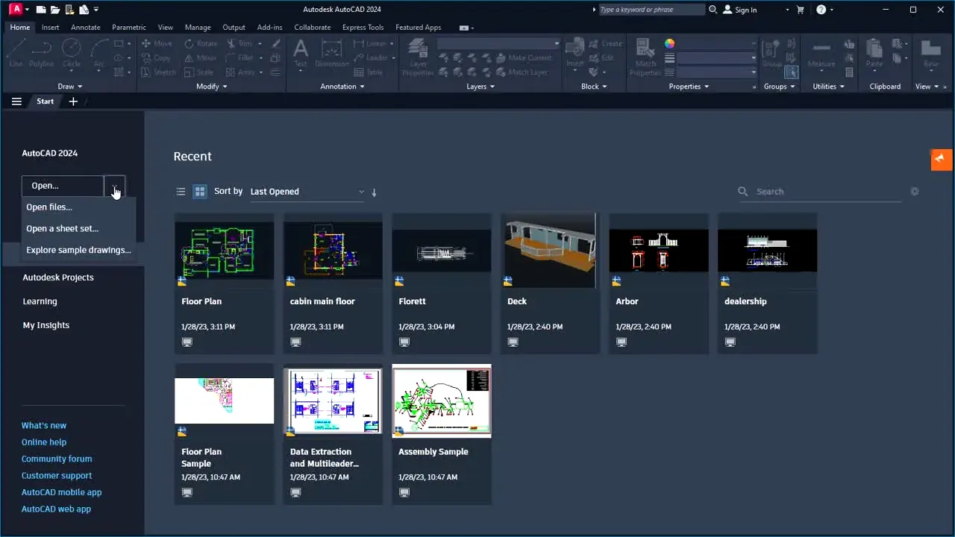Screen dimensions: 955x537
Task: Open Explore sample drawings from the menu
Action: click(x=78, y=250)
